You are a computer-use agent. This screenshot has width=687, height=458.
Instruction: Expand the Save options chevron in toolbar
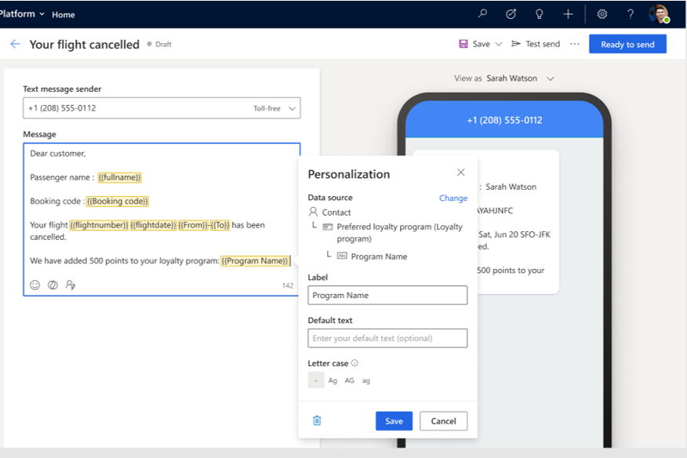pos(498,45)
